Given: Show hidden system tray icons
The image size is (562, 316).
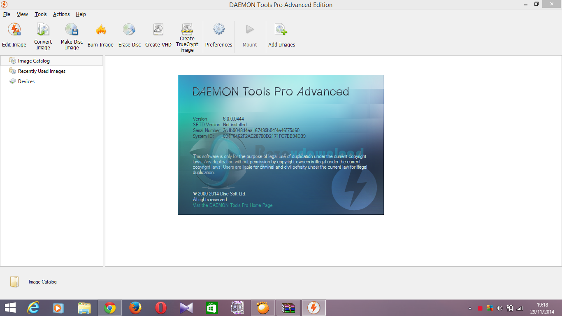Looking at the screenshot, I should tap(470, 308).
